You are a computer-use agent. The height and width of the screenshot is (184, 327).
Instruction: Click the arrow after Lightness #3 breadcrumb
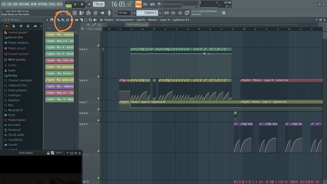click(191, 20)
